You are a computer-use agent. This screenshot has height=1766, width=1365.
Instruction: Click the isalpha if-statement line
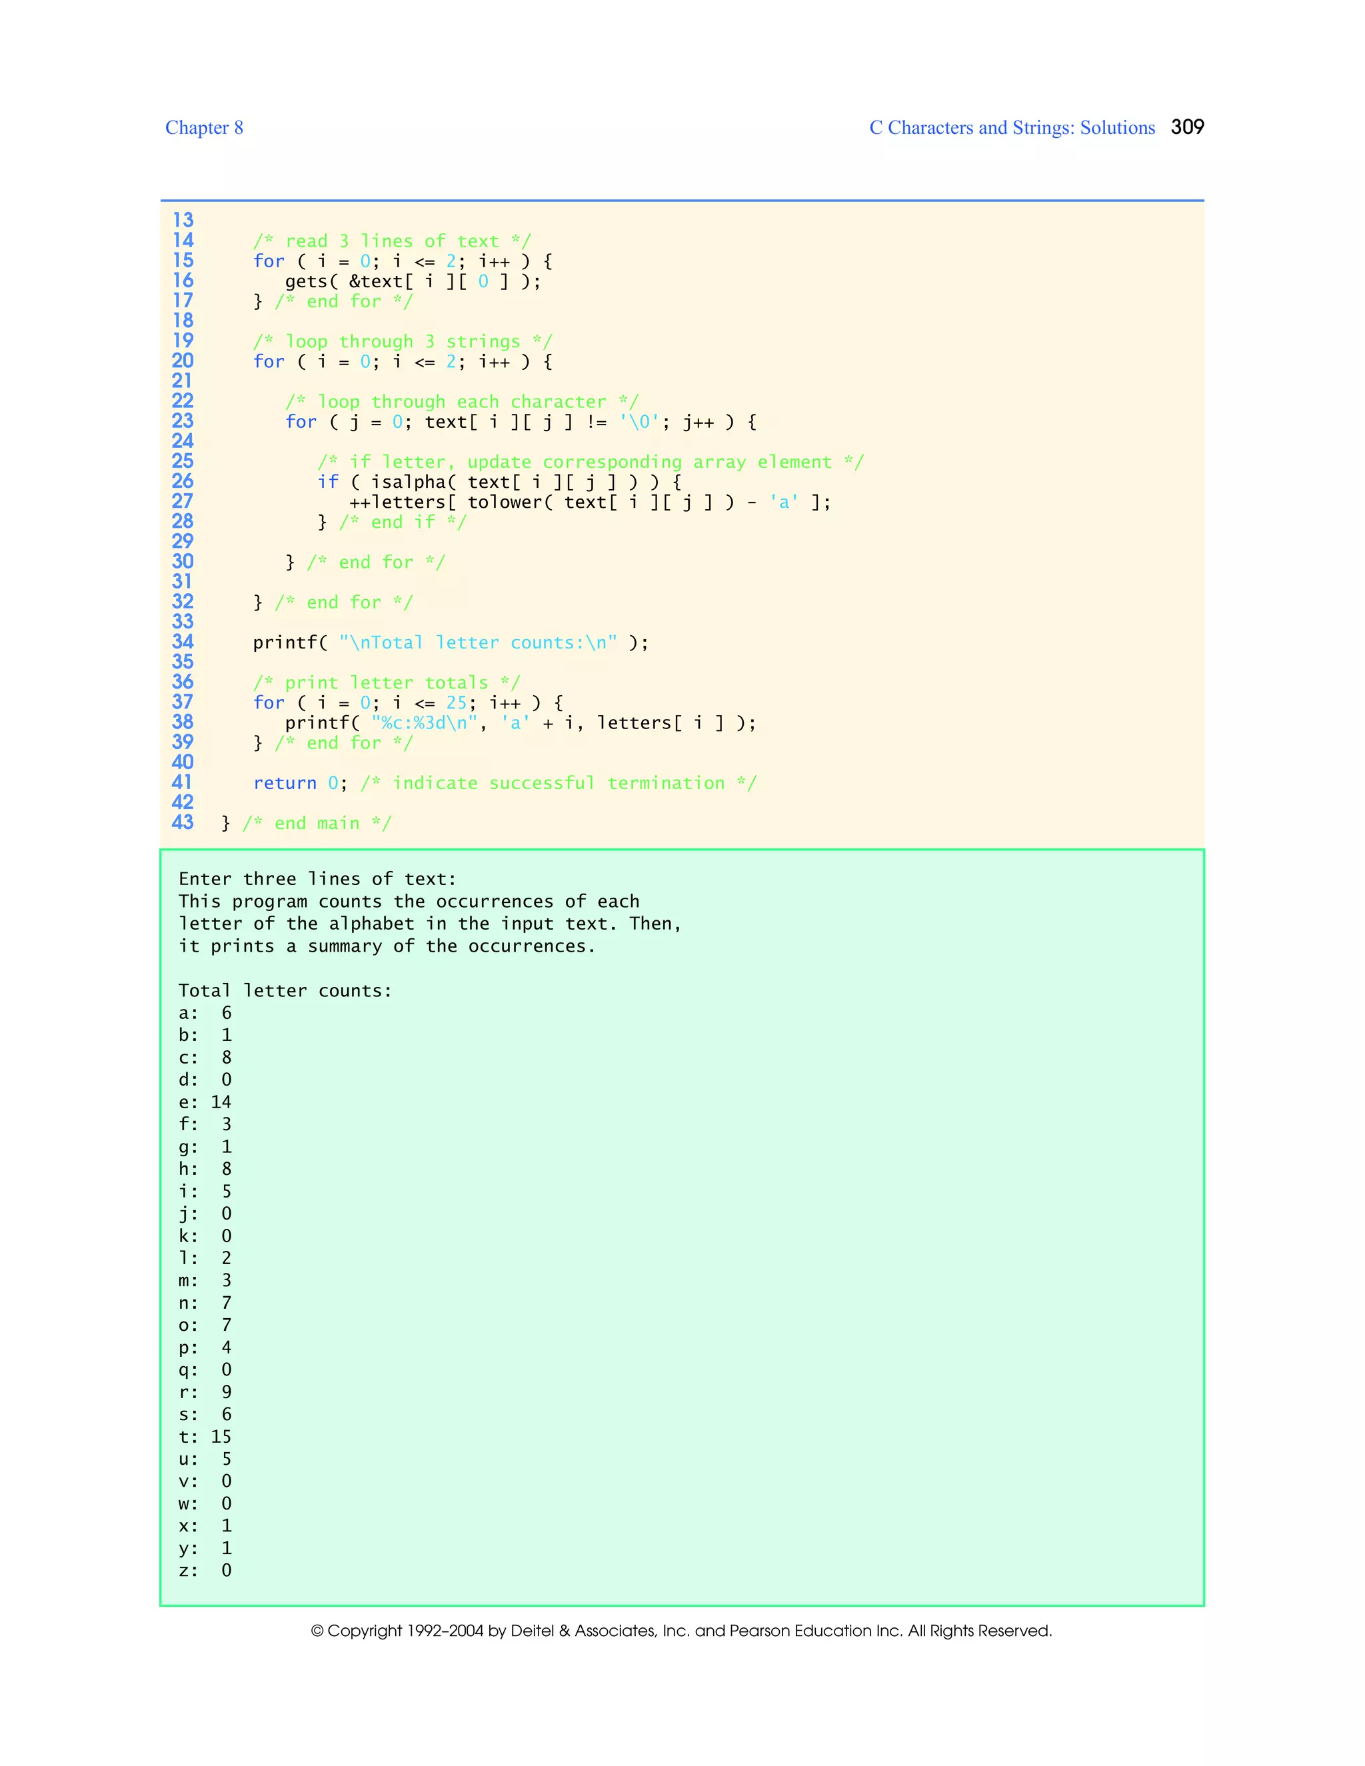[x=499, y=482]
